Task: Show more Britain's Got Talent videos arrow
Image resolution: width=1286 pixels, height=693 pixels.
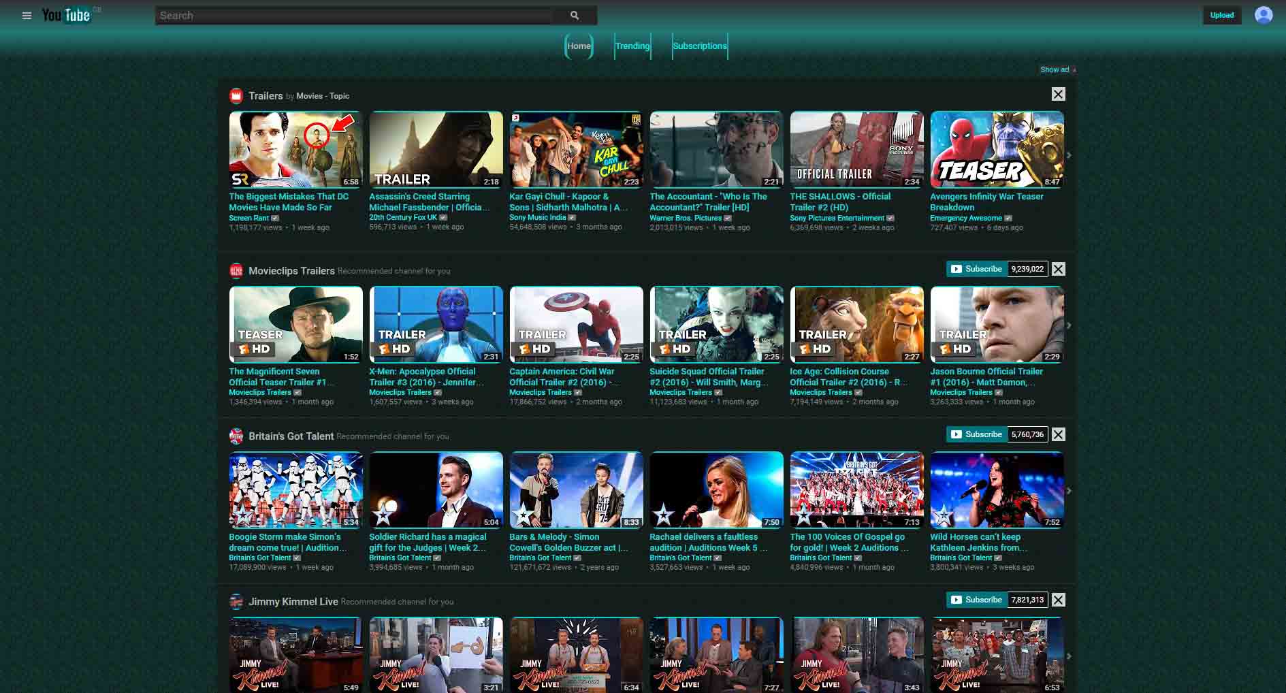Action: pyautogui.click(x=1069, y=491)
